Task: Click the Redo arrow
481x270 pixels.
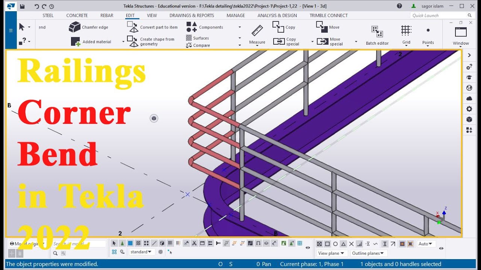Action: (44, 6)
